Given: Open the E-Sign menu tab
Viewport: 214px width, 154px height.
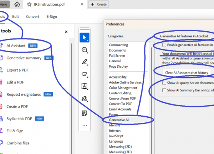Looking at the screenshot, I should [x=52, y=17].
